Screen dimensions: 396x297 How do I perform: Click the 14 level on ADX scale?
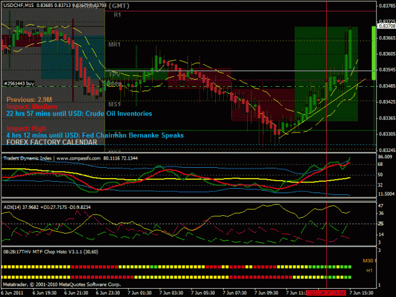pos(381,234)
